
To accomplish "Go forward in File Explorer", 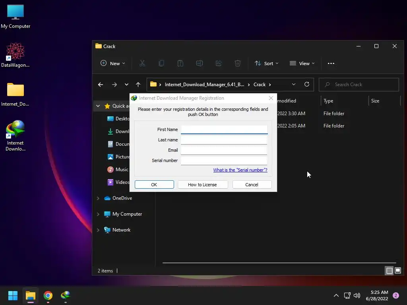I will 114,85.
